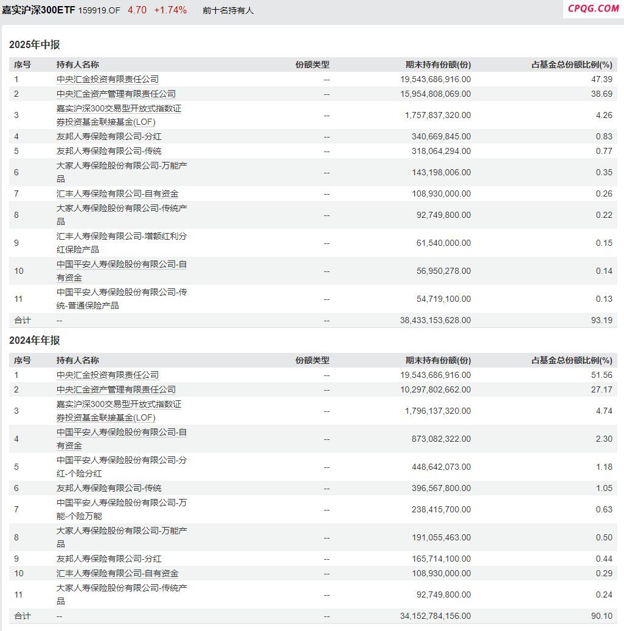Click 中国平安人寿-分红-个险分红 holder name
This screenshot has height=631, width=624.
point(122,467)
